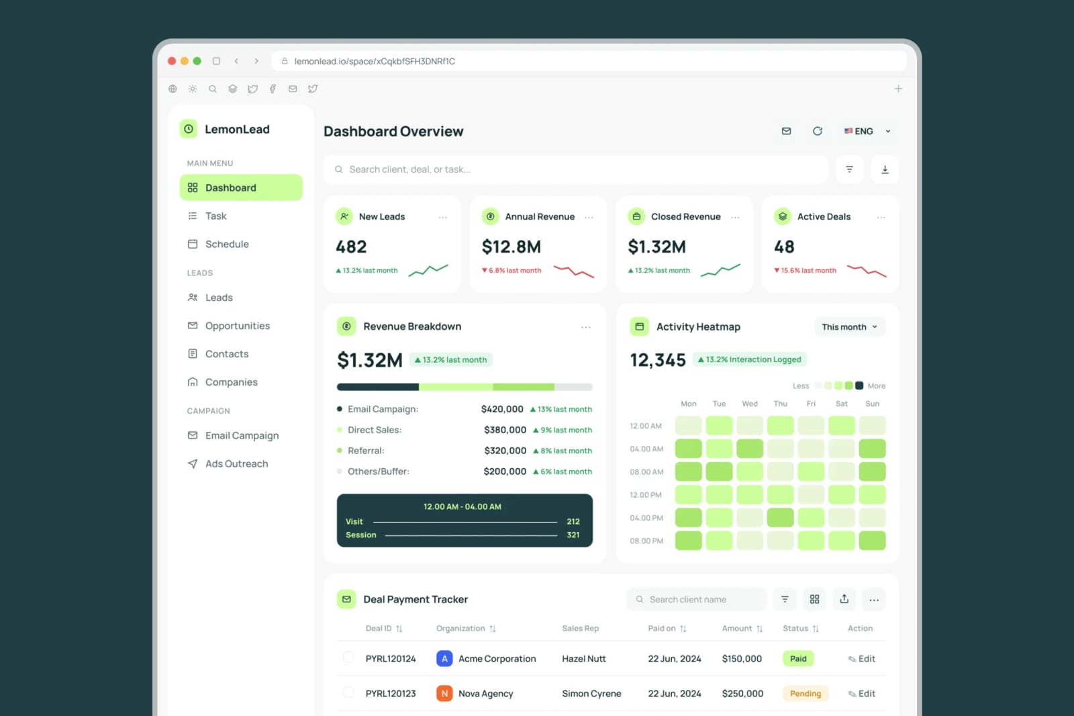
Task: Click the LemonLead logo icon
Action: [189, 129]
